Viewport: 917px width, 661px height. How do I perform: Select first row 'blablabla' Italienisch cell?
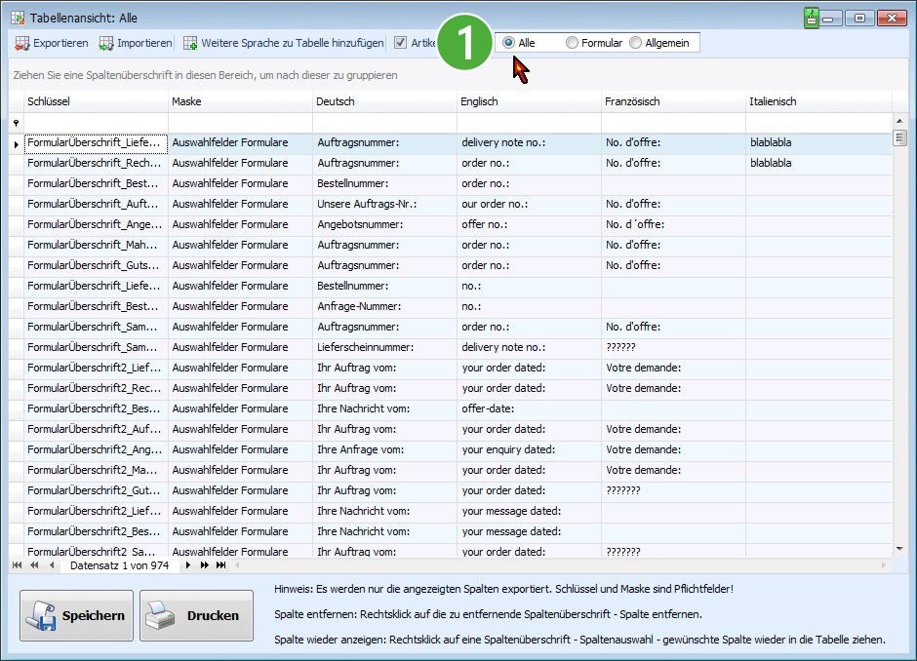pyautogui.click(x=818, y=142)
